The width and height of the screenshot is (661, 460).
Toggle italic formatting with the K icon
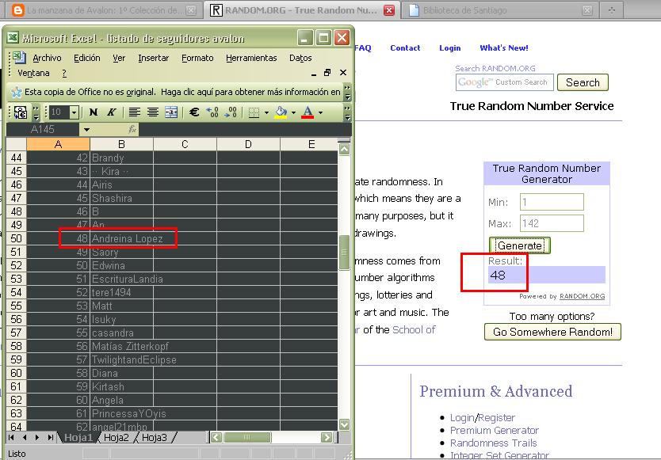(111, 112)
